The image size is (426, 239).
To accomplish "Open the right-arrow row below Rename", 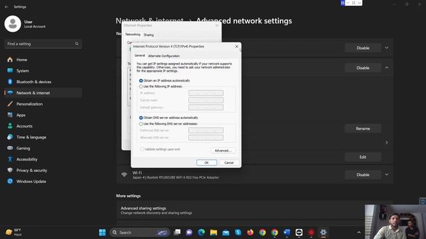I will click(x=387, y=143).
